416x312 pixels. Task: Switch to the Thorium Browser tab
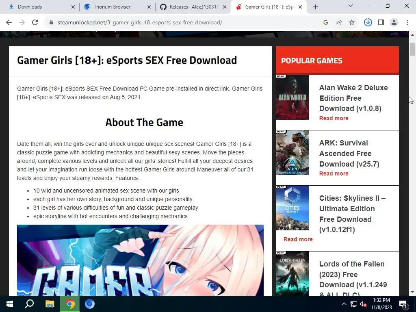pyautogui.click(x=118, y=7)
